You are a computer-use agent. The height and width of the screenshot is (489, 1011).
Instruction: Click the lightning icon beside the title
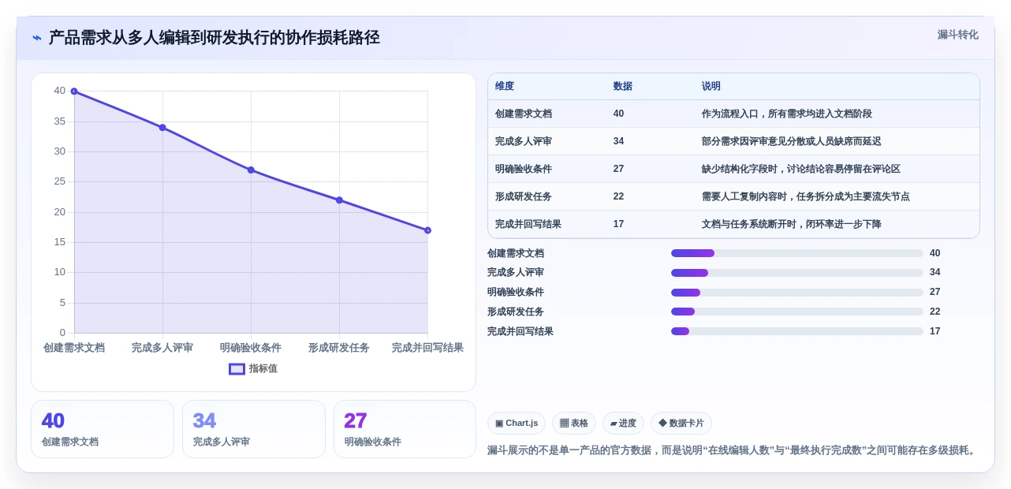[x=37, y=38]
